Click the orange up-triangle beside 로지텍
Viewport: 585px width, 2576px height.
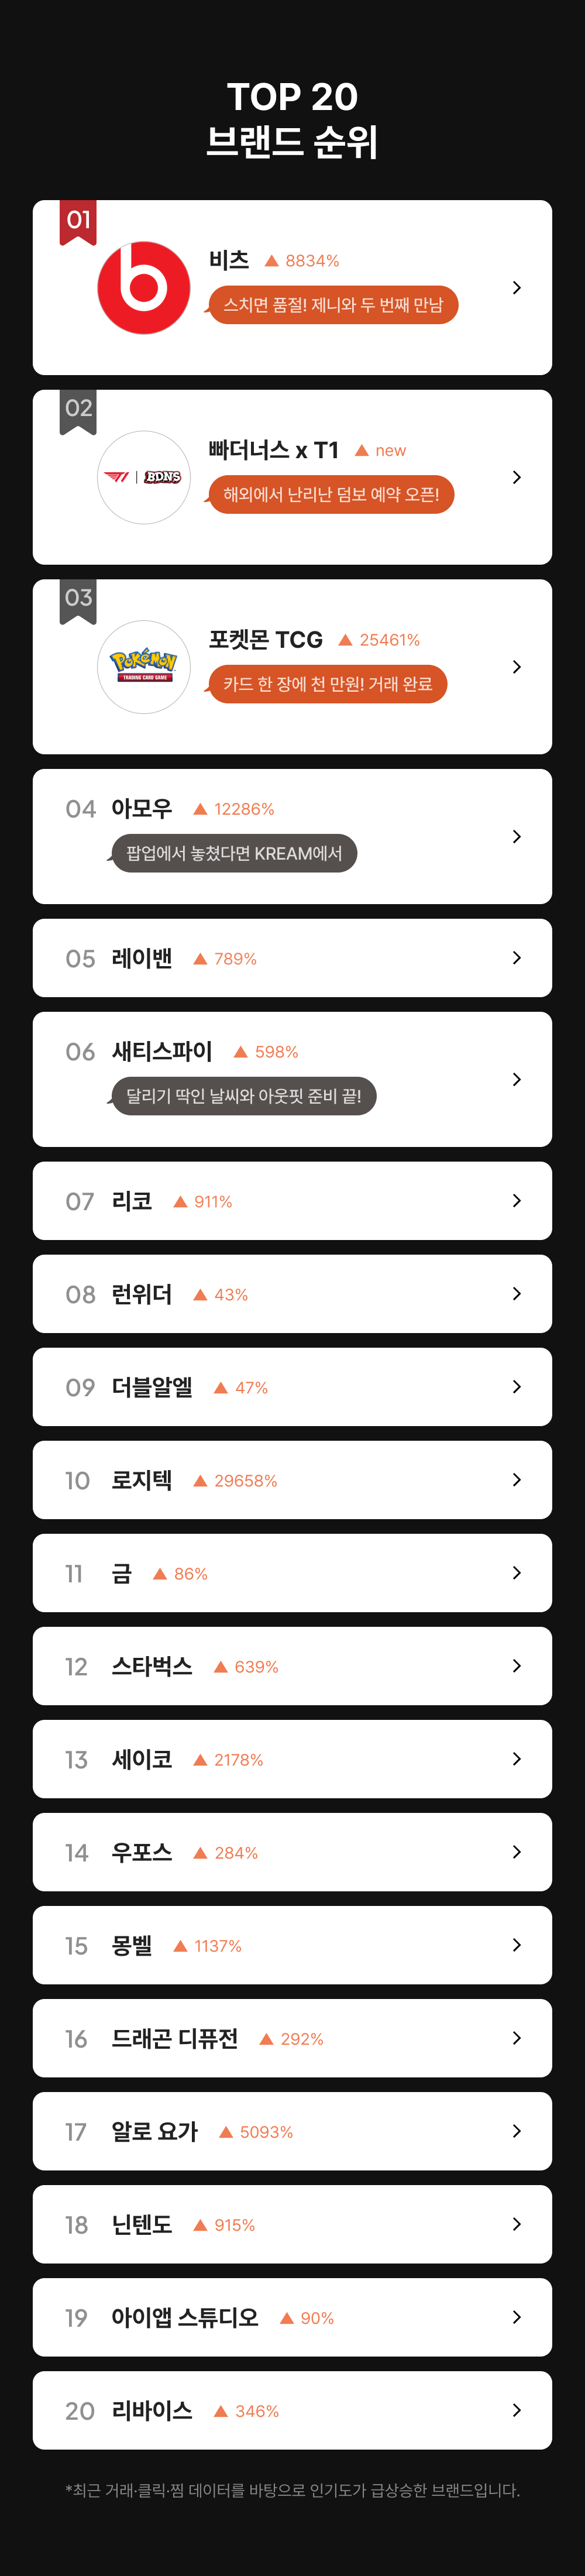(x=200, y=1481)
